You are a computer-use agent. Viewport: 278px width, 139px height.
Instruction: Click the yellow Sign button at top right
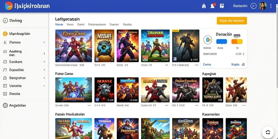[x=232, y=21]
